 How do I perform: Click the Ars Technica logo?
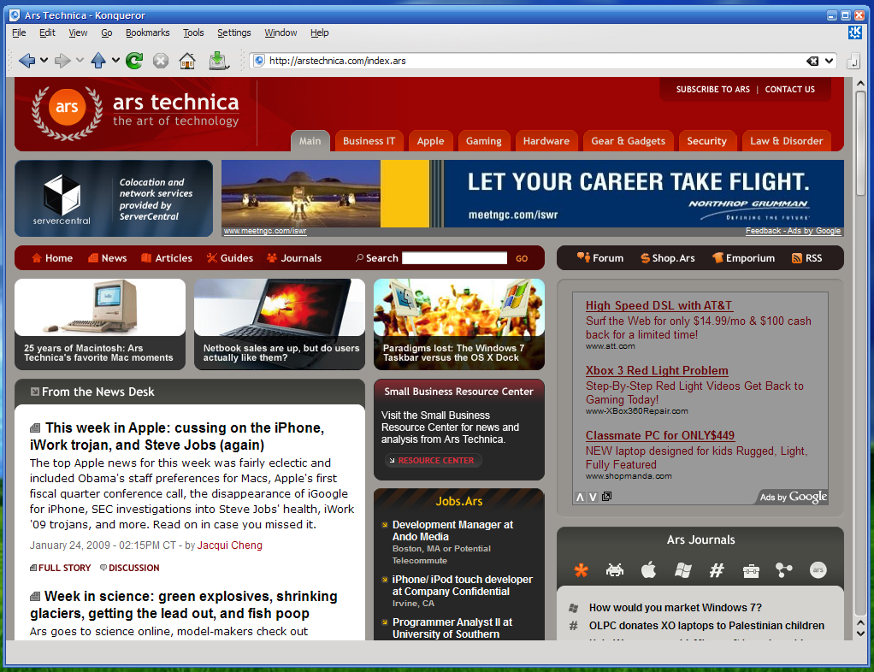click(x=136, y=113)
